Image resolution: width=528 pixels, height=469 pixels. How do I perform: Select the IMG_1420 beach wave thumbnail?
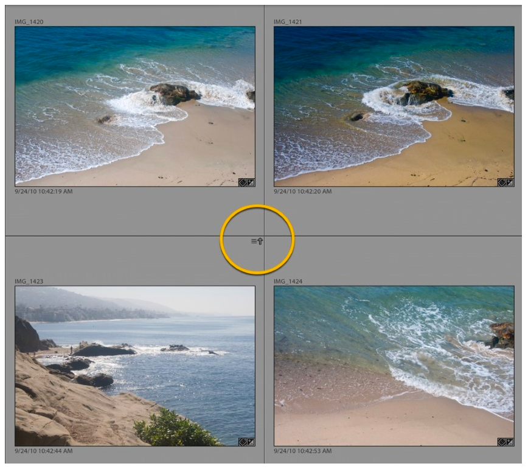(134, 105)
